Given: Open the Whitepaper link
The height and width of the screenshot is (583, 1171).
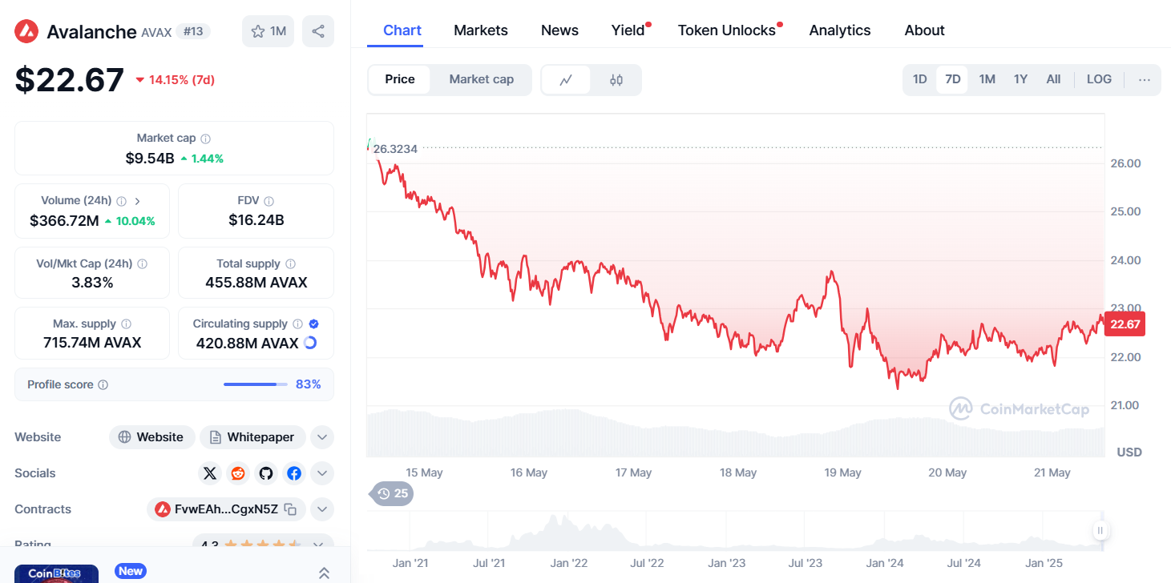Looking at the screenshot, I should coord(252,437).
